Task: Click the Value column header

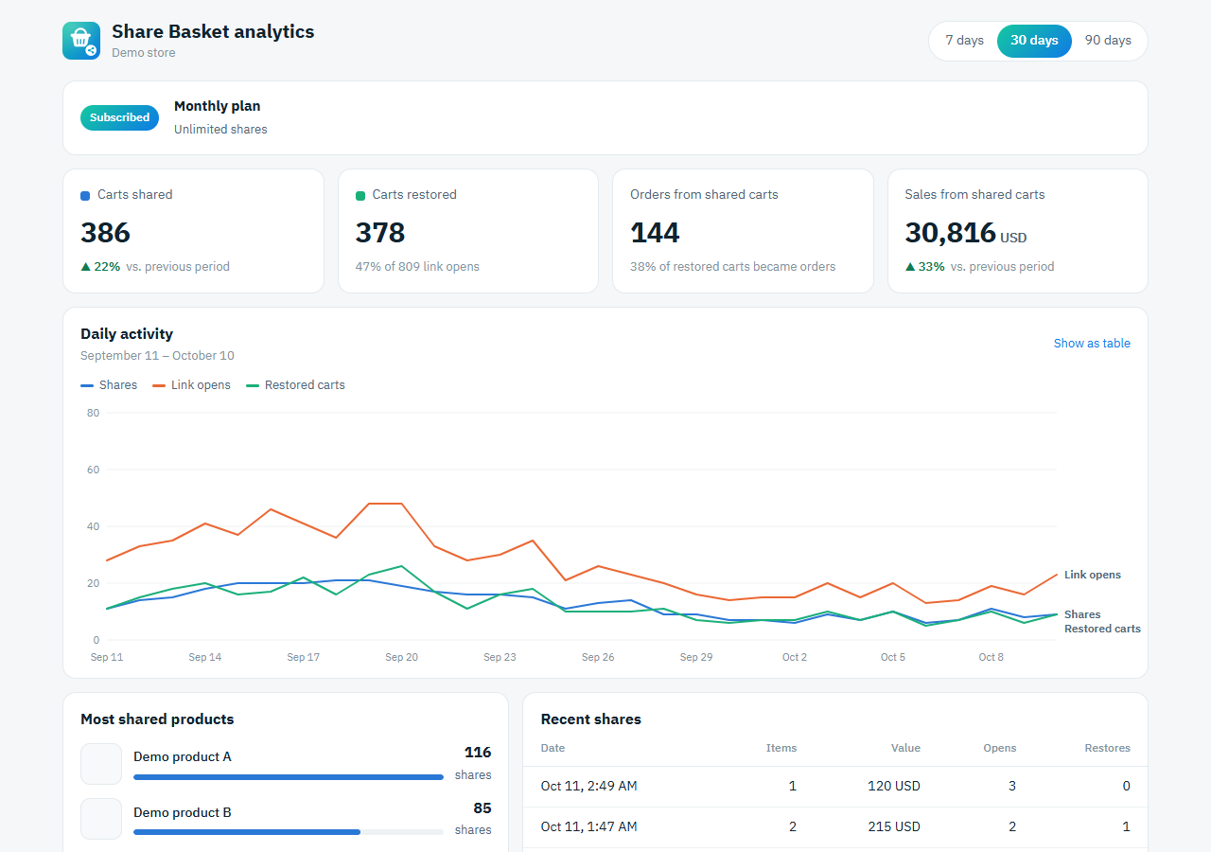Action: coord(905,748)
